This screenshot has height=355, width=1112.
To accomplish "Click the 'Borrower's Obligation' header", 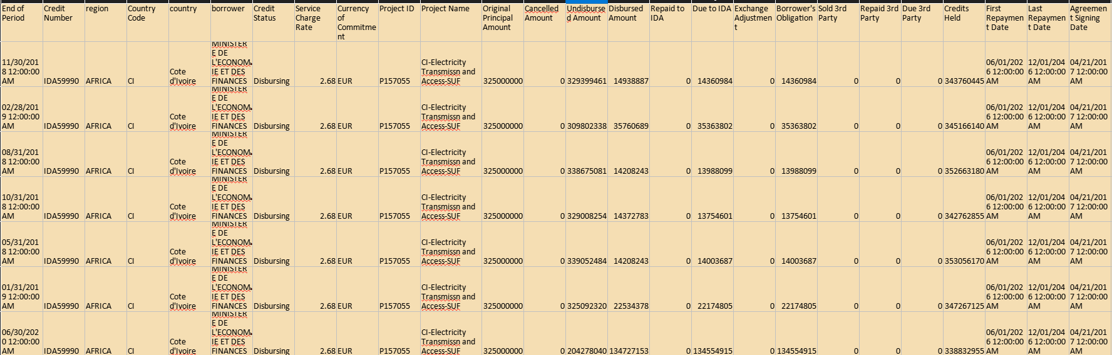I will 796,22.
